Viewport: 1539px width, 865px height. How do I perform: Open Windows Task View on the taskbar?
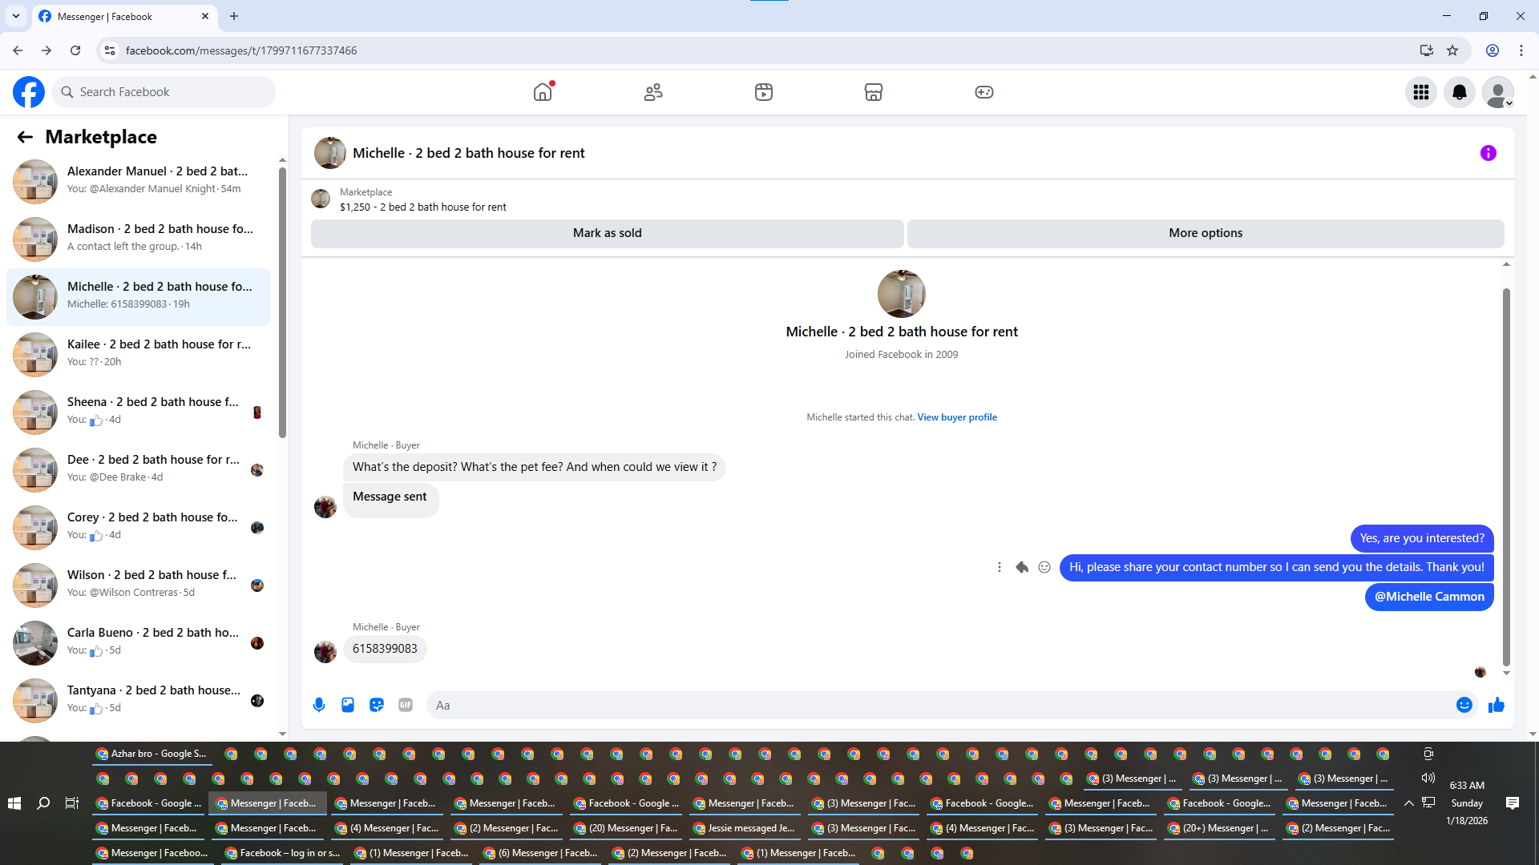tap(72, 803)
